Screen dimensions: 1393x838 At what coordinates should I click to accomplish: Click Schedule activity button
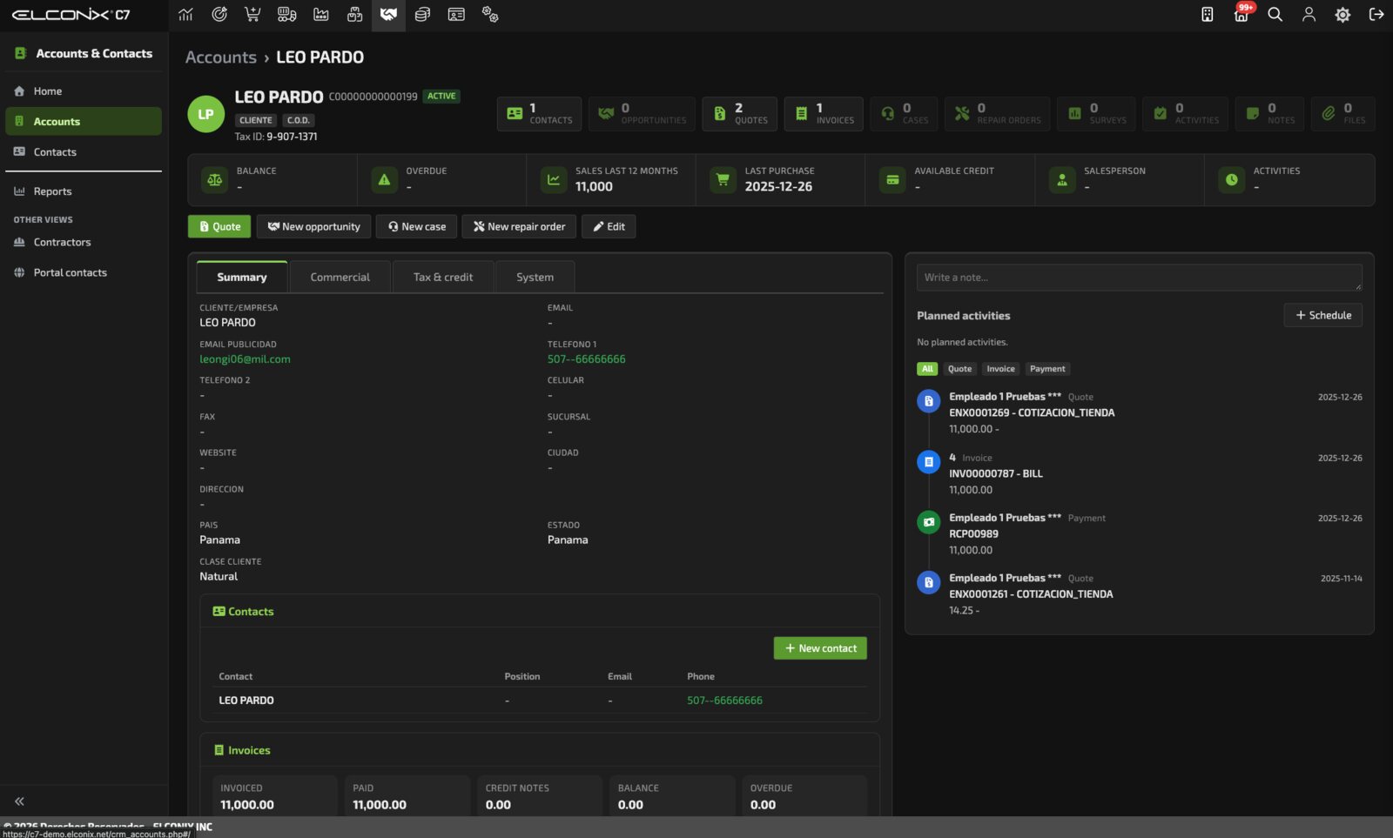click(x=1322, y=315)
